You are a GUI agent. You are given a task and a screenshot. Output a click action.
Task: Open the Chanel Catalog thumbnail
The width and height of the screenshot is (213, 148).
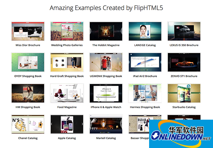pyautogui.click(x=28, y=124)
